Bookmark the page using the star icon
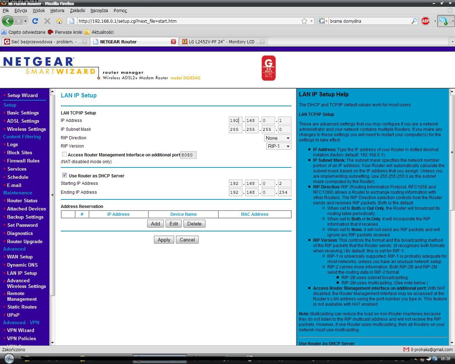 pyautogui.click(x=304, y=21)
